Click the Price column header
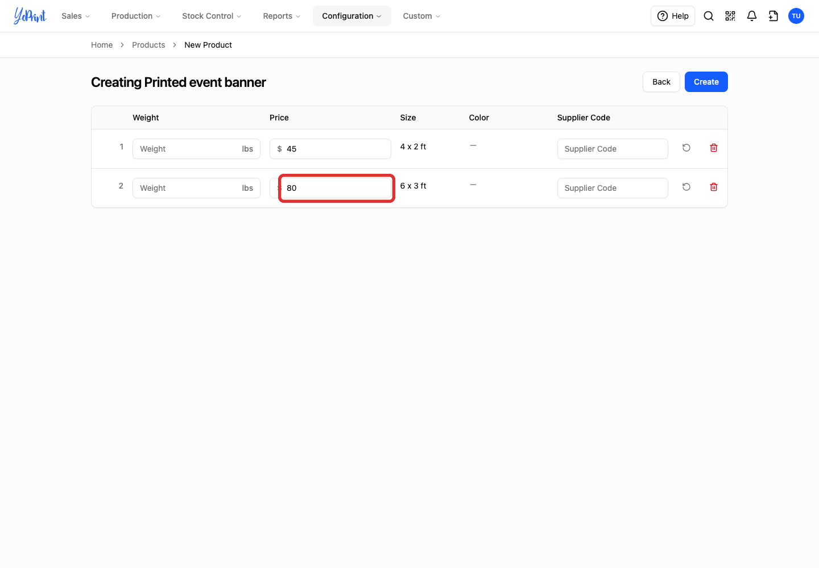The width and height of the screenshot is (819, 568). (x=279, y=118)
